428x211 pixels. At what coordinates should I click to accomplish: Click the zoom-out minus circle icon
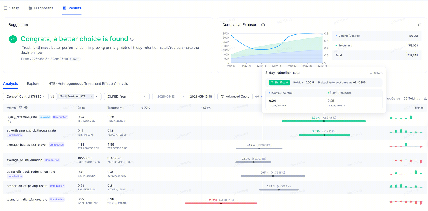pyautogui.click(x=257, y=97)
